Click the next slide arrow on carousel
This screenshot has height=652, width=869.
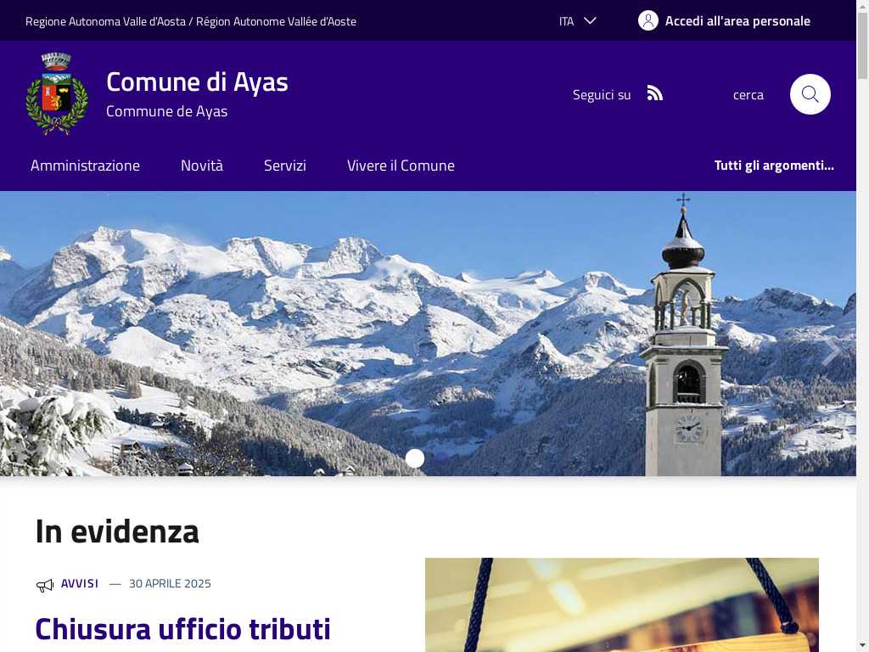pyautogui.click(x=830, y=352)
